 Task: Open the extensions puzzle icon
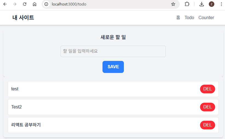[187, 4]
